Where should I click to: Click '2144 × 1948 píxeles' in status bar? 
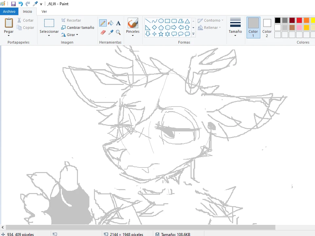pos(126,234)
